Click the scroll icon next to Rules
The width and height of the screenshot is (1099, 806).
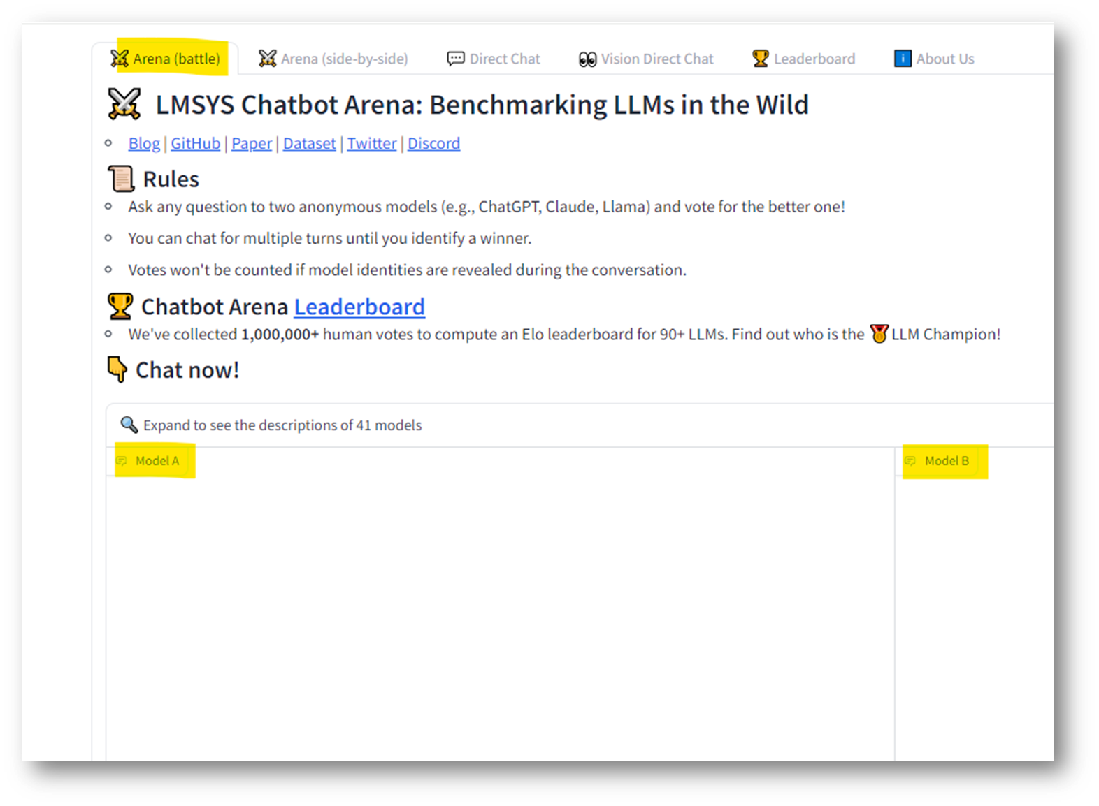pyautogui.click(x=121, y=179)
